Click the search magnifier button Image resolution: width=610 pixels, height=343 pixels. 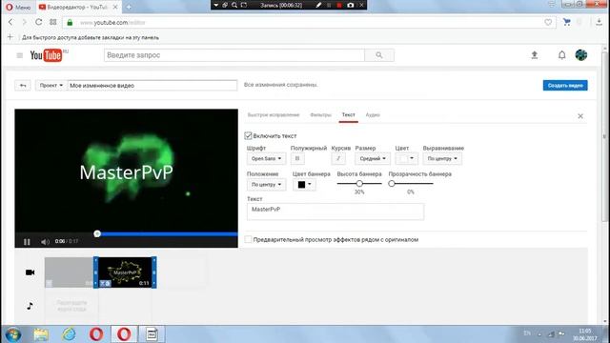click(379, 55)
